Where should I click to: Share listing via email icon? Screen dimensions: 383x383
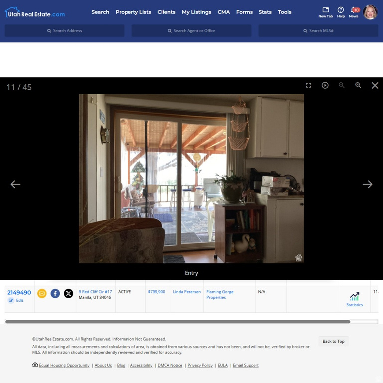(42, 293)
